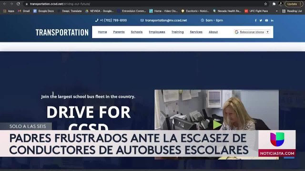
Task: Go back with the browser back arrow
Action: [x=4, y=4]
